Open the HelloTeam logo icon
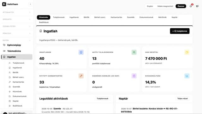The image size is (202, 114). pyautogui.click(x=4, y=4)
